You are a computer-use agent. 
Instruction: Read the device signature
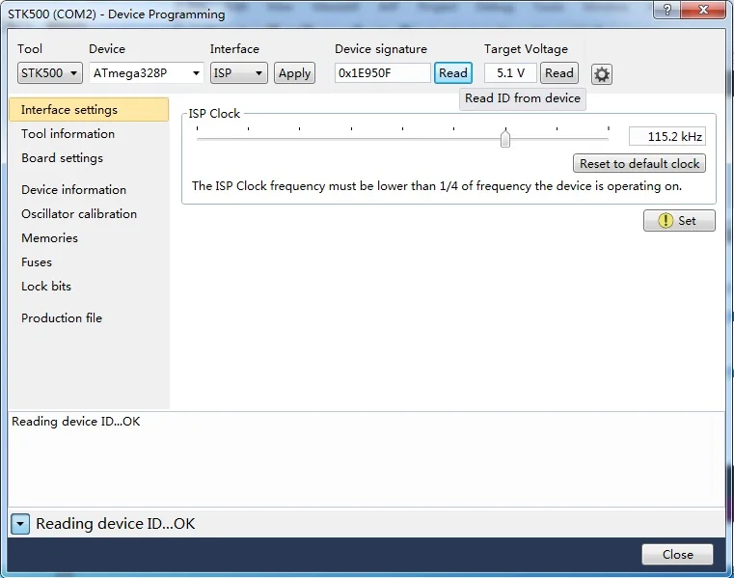pyautogui.click(x=452, y=73)
